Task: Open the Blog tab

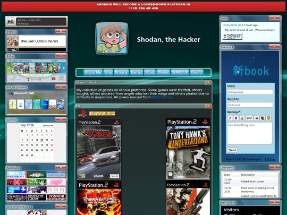Action: click(108, 72)
